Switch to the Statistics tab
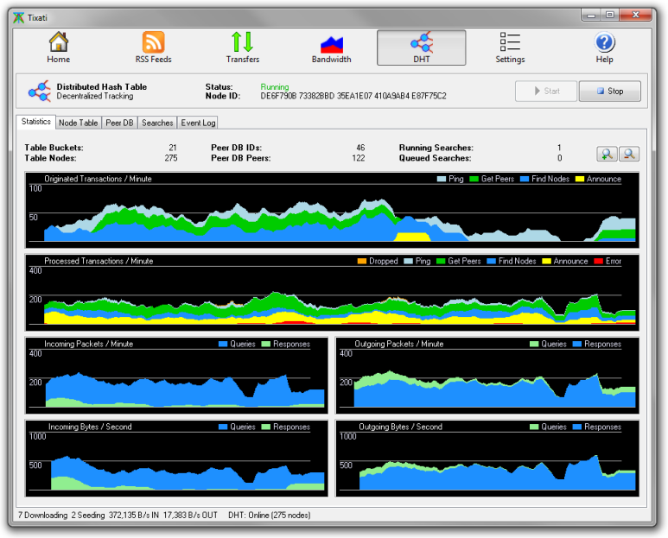Viewport: 668px width, 538px height. (36, 122)
